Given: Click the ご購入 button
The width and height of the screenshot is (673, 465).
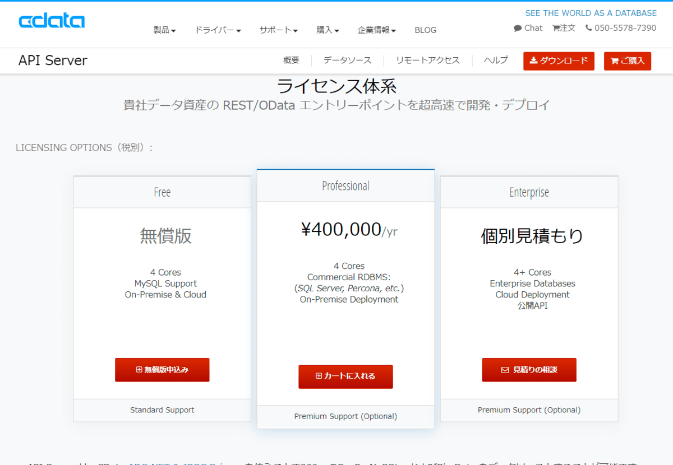Looking at the screenshot, I should [627, 61].
